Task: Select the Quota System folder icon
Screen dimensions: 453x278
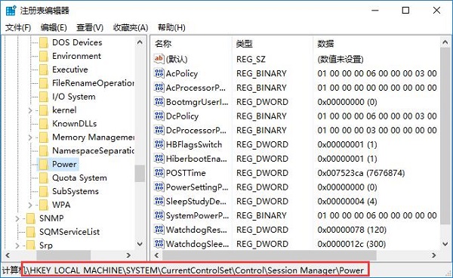Action: point(44,178)
